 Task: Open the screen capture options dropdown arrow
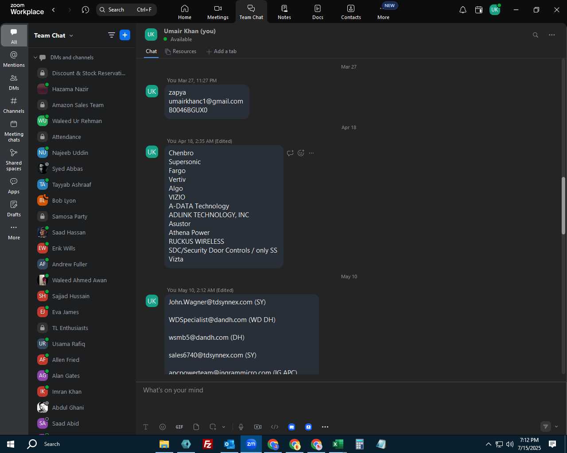[x=224, y=427]
